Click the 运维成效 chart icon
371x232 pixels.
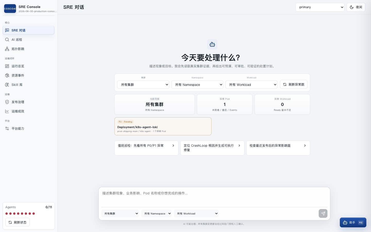[7, 111]
